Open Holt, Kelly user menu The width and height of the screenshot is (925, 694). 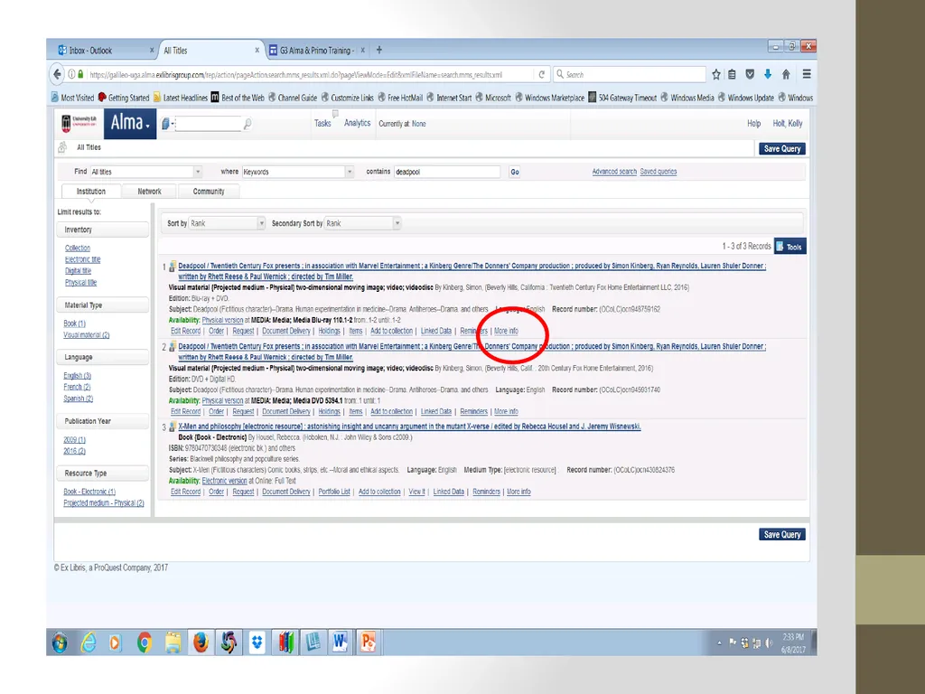pos(788,123)
